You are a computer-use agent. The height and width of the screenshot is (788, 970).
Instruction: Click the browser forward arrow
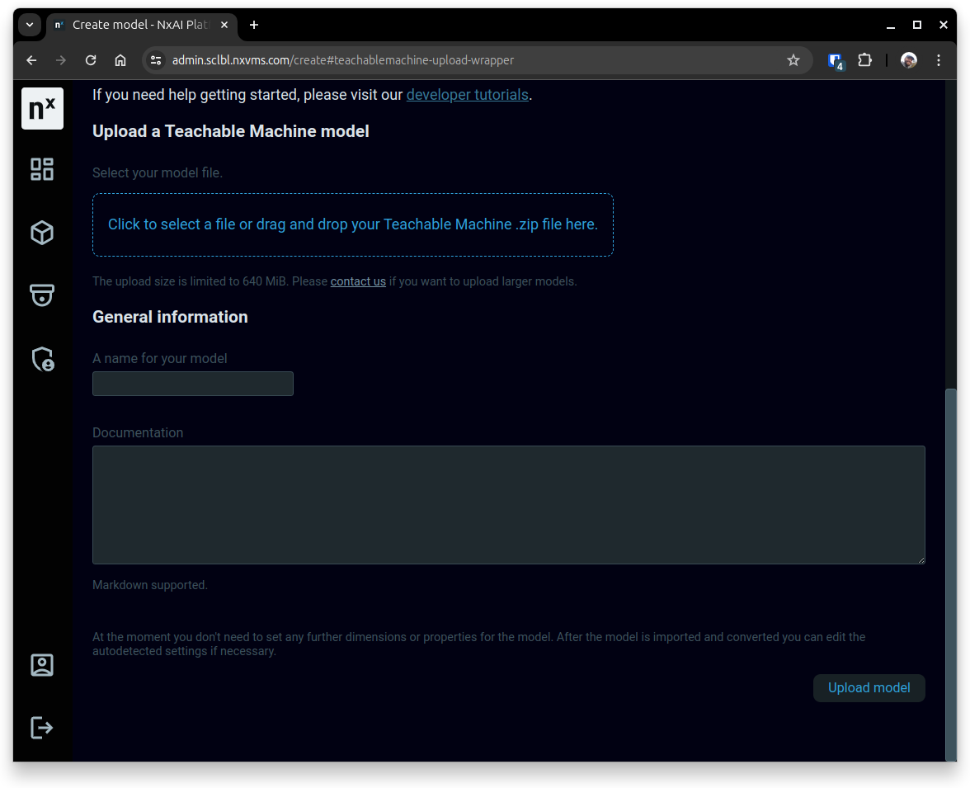click(61, 60)
